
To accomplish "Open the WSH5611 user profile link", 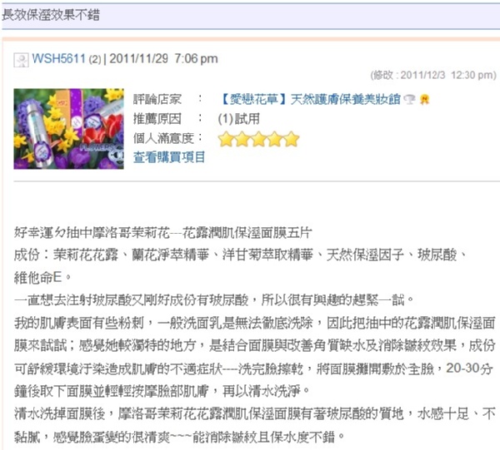I will pyautogui.click(x=58, y=59).
